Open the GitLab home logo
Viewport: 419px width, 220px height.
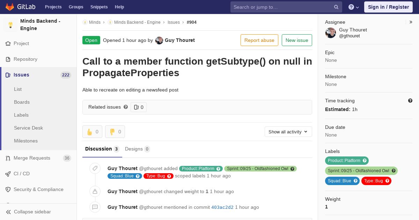[x=20, y=7]
